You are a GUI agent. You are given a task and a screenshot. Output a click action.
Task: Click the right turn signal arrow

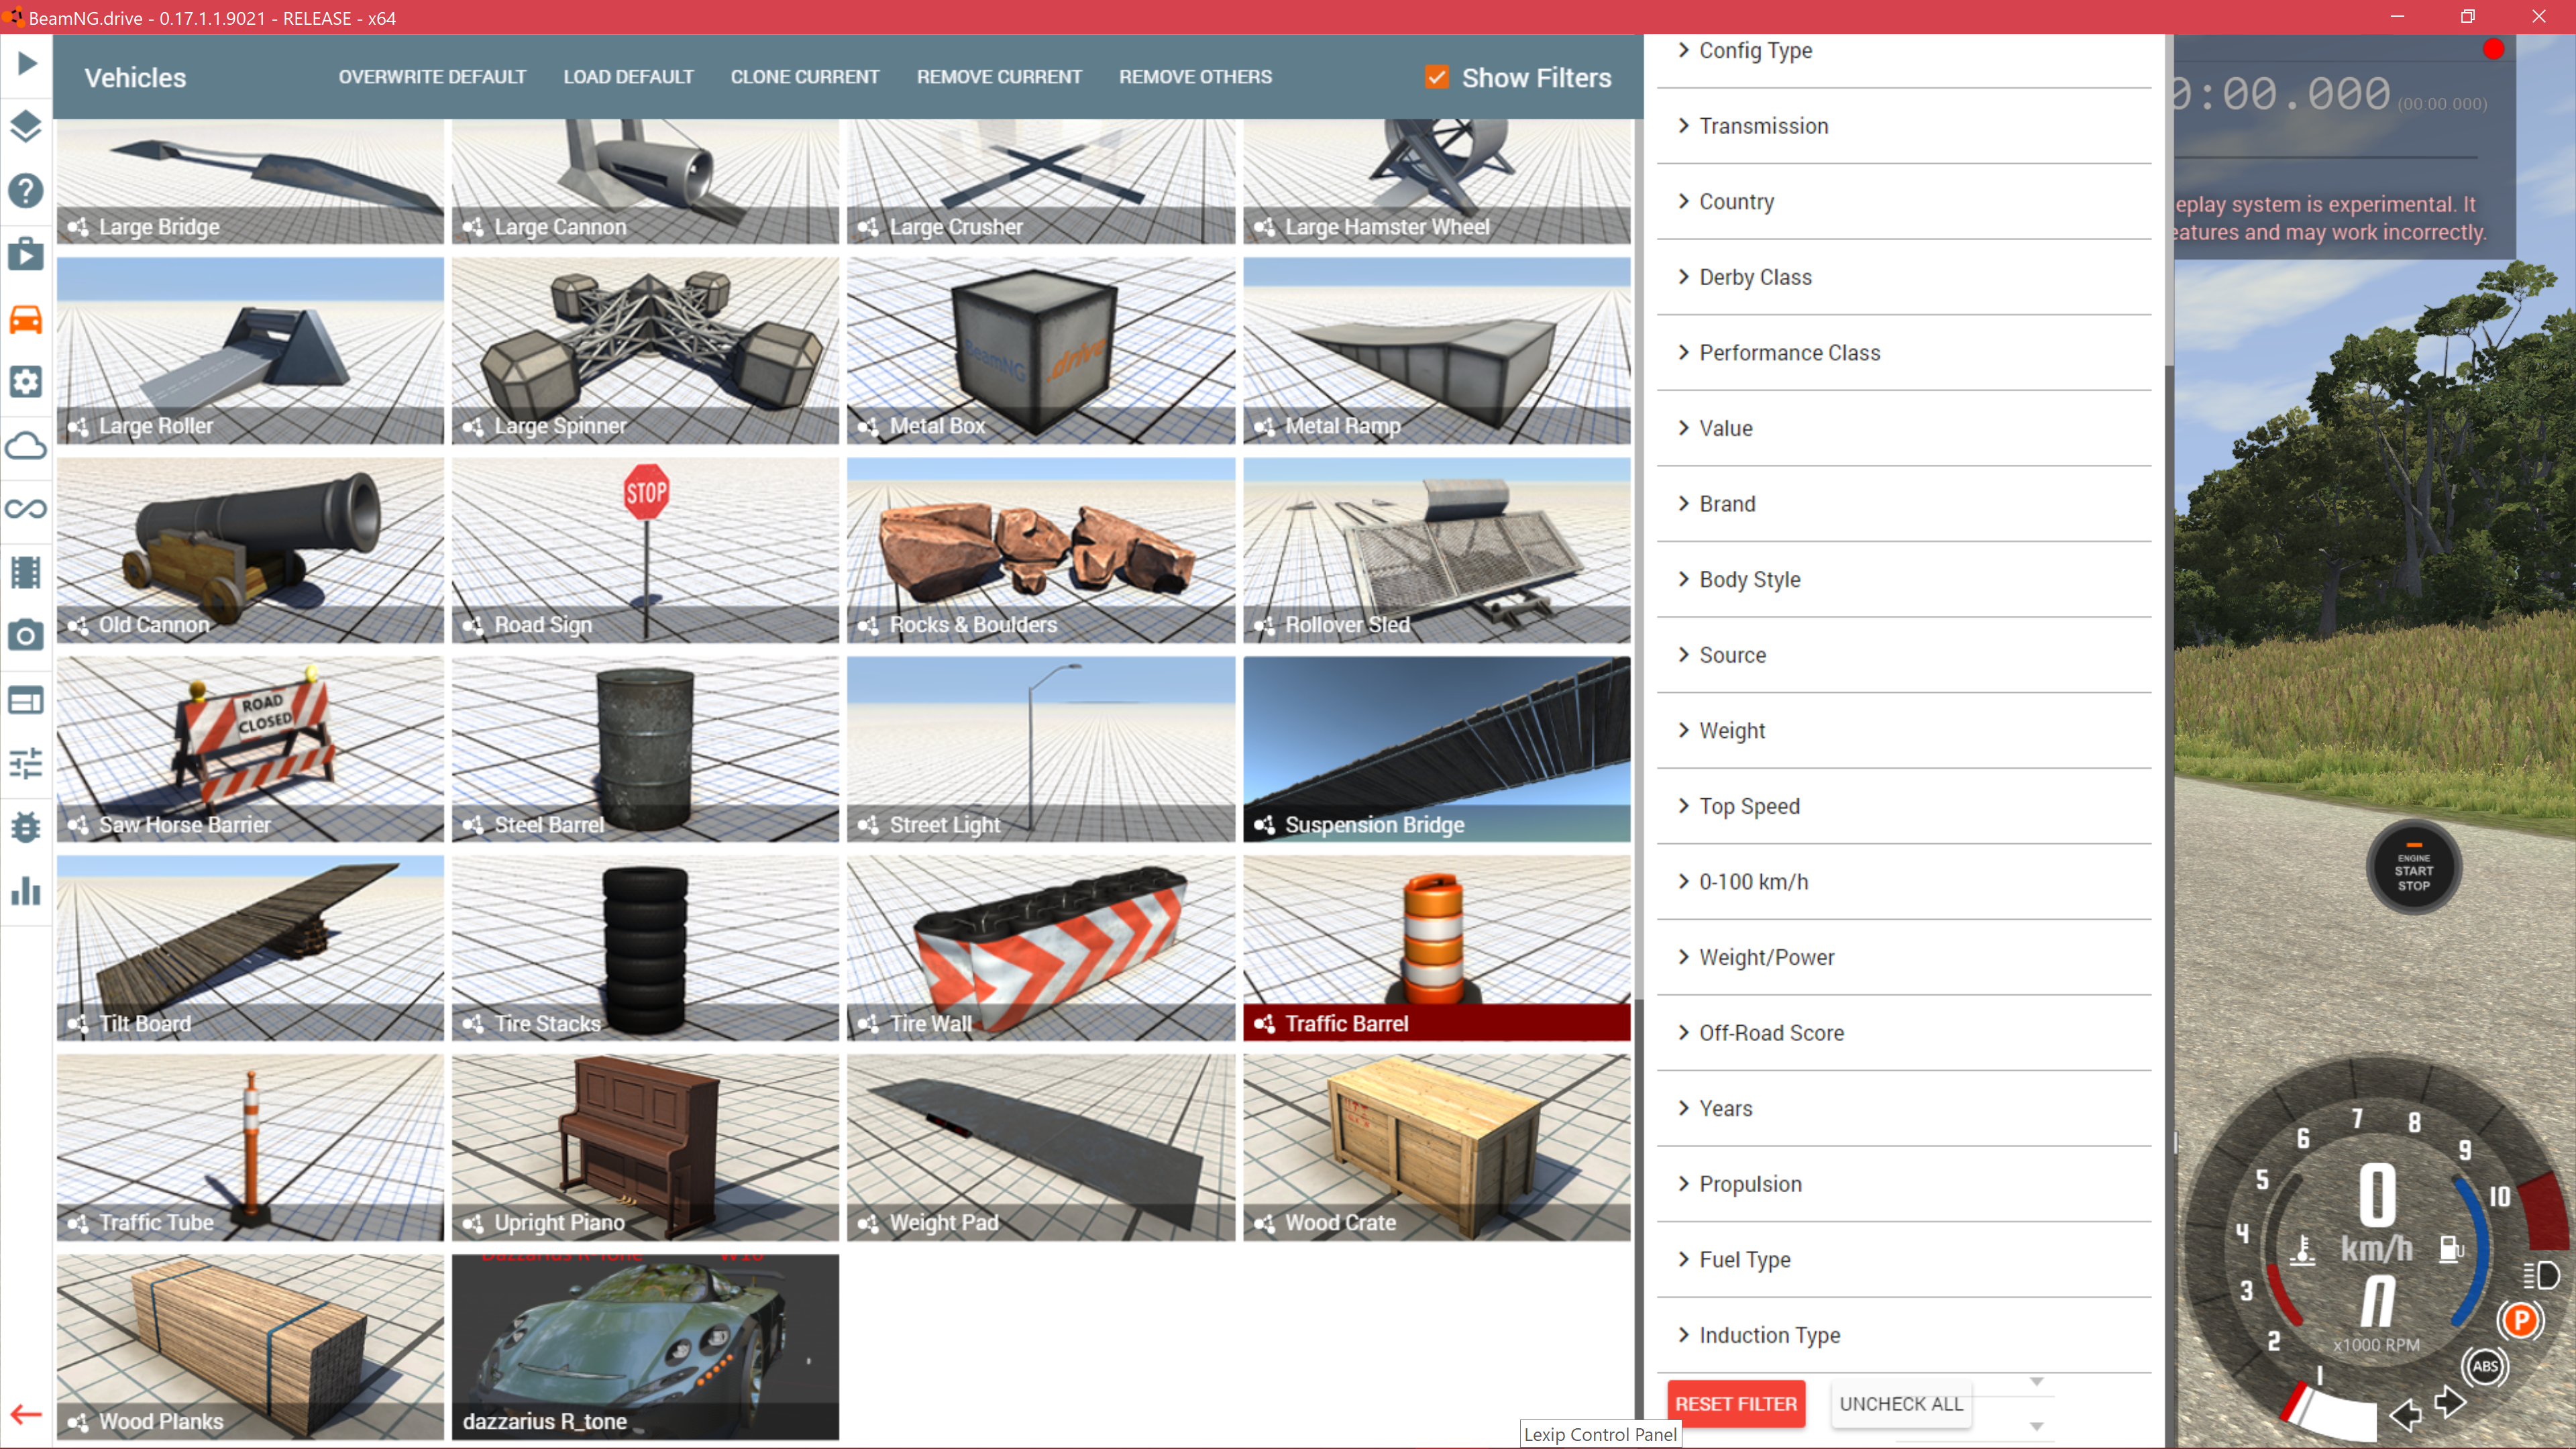click(2450, 1402)
